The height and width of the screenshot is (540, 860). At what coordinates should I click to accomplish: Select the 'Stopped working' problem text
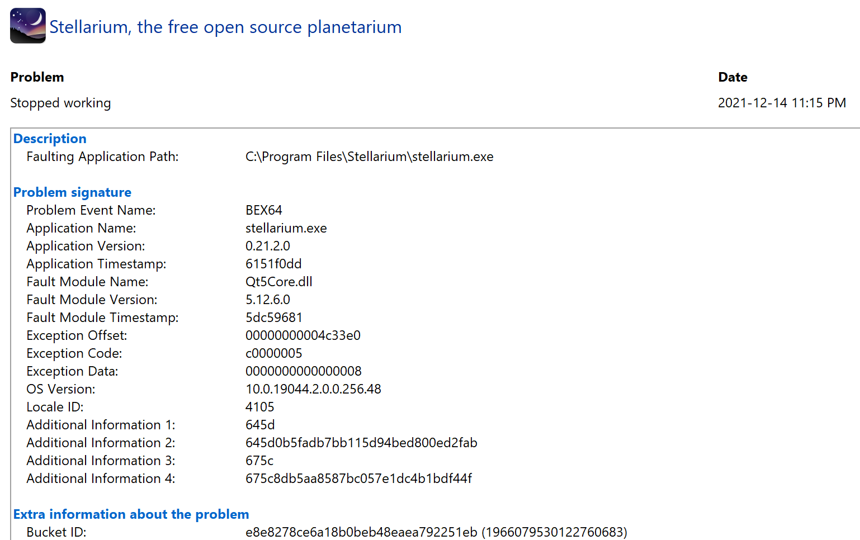60,103
